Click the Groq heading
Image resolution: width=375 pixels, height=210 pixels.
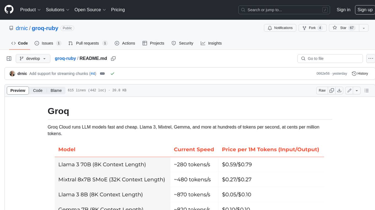point(58,111)
